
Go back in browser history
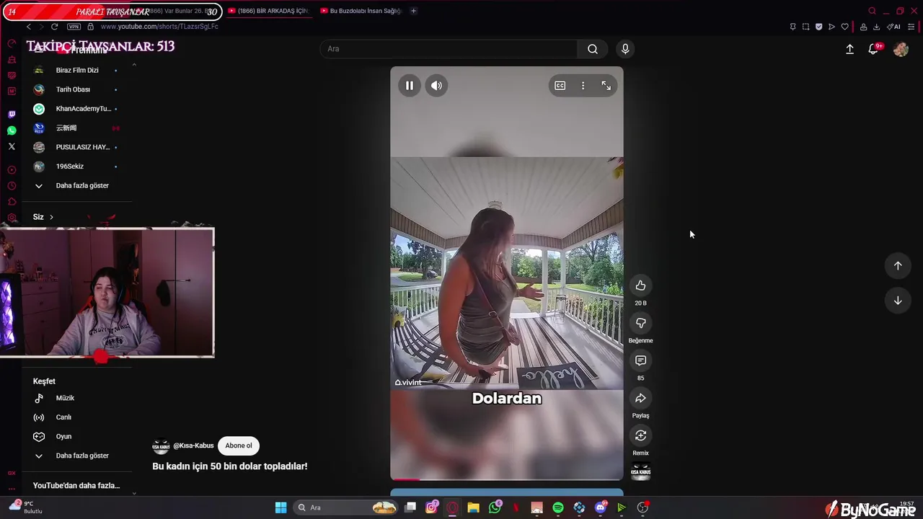pyautogui.click(x=28, y=27)
